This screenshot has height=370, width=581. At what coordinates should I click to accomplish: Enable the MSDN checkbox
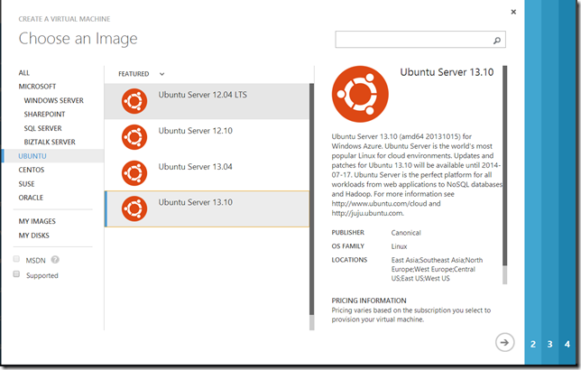tap(16, 259)
